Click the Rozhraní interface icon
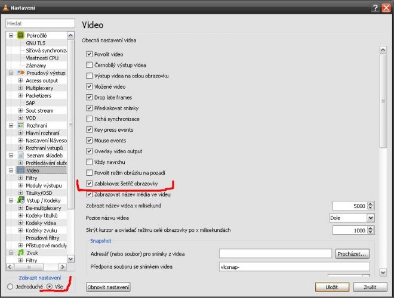 tap(21, 125)
